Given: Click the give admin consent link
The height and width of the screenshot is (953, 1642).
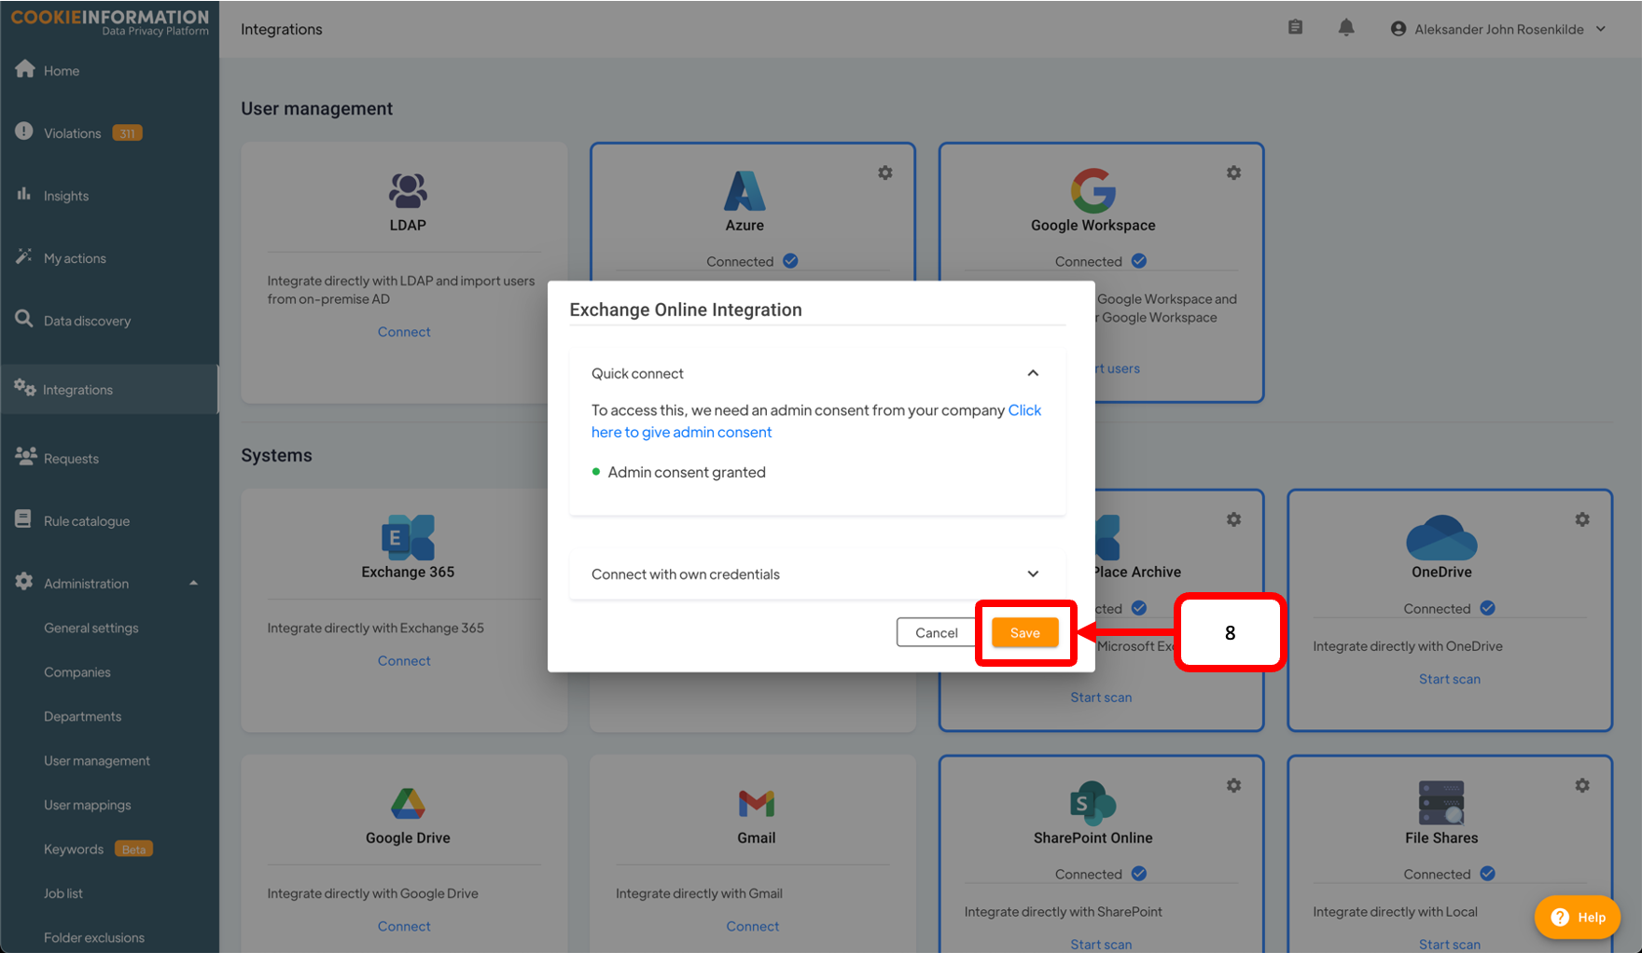Looking at the screenshot, I should [681, 432].
